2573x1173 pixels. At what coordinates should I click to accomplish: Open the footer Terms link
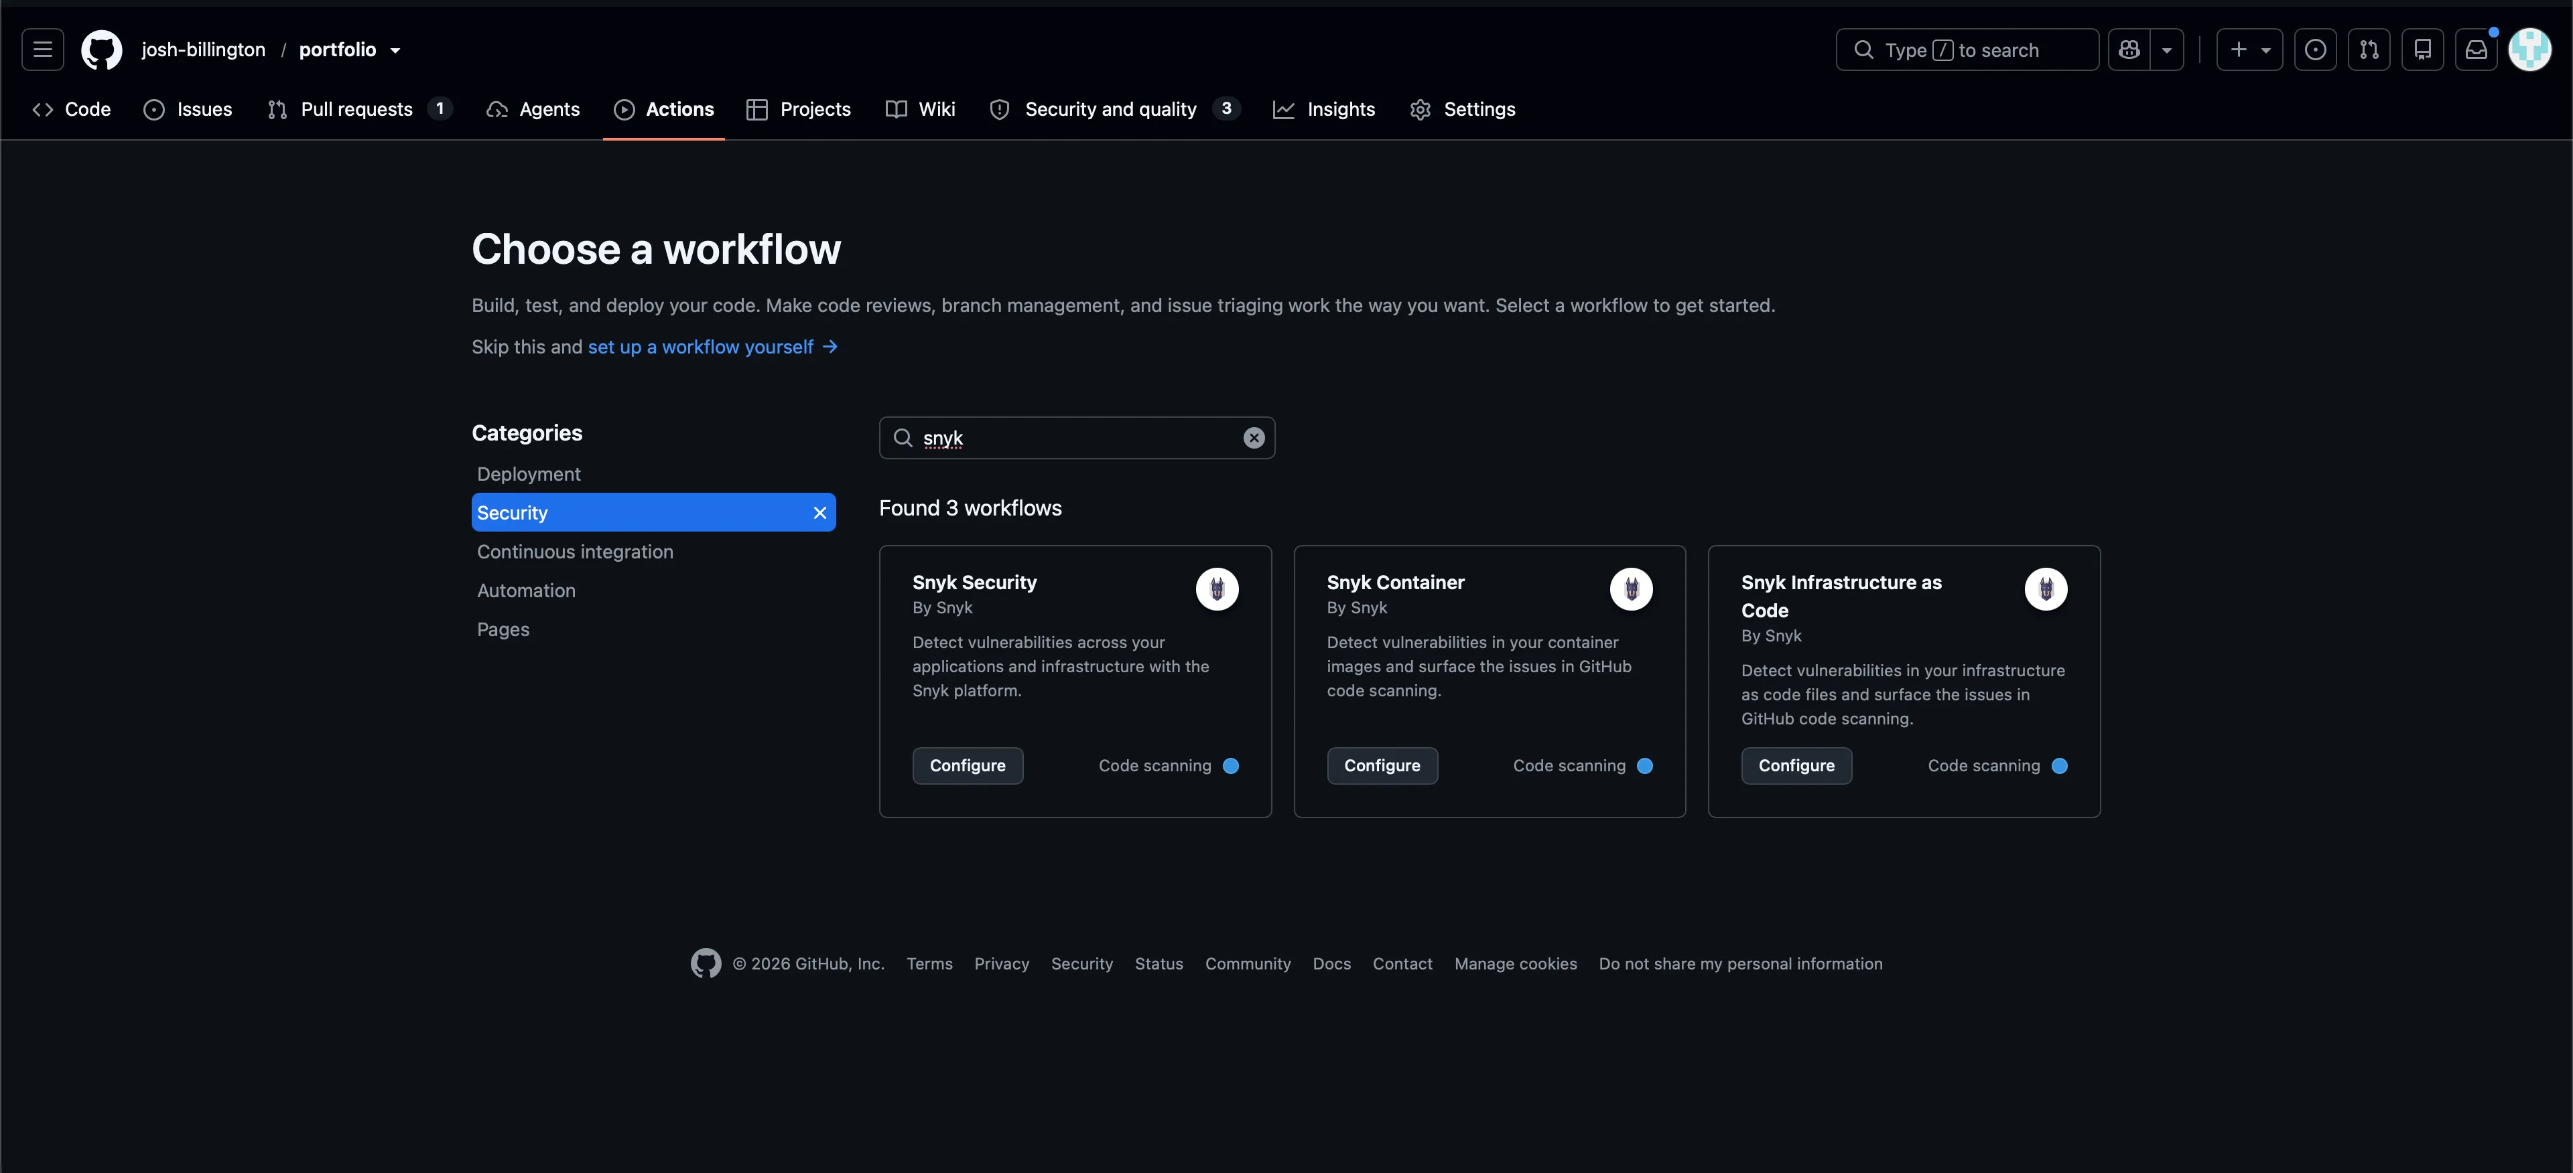[x=929, y=963]
